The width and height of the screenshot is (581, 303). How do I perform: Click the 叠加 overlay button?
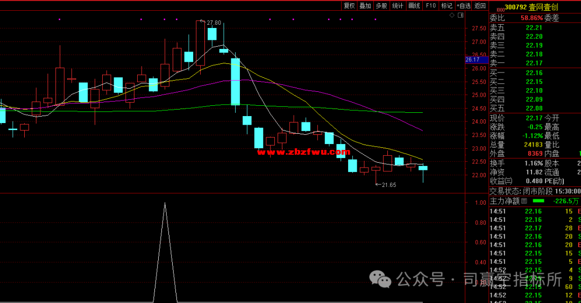click(365, 5)
